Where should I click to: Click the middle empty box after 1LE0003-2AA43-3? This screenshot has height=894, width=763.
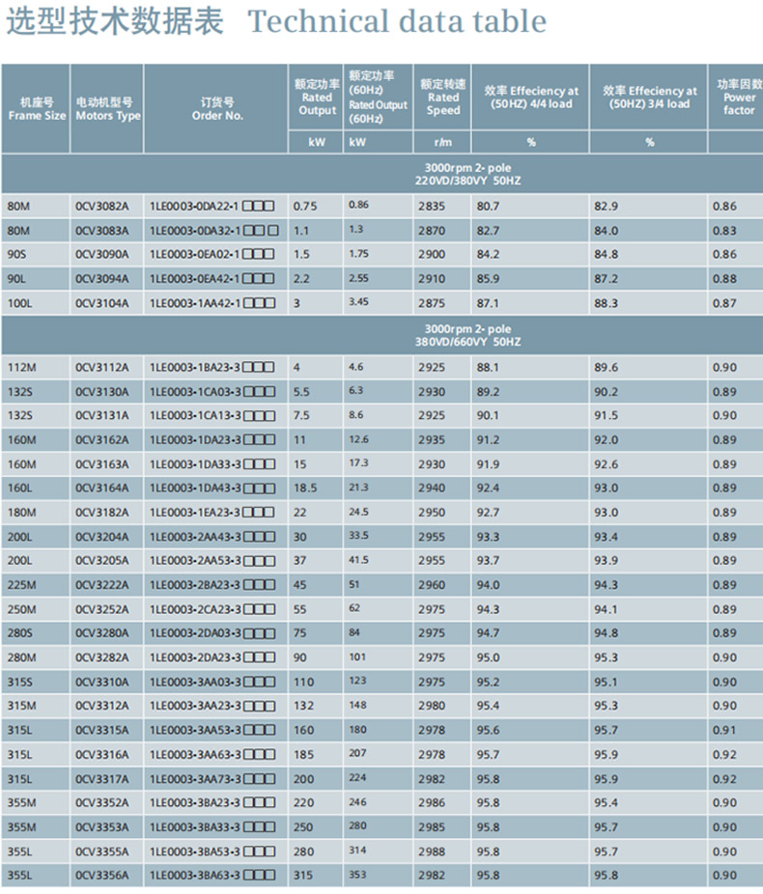[x=259, y=537]
